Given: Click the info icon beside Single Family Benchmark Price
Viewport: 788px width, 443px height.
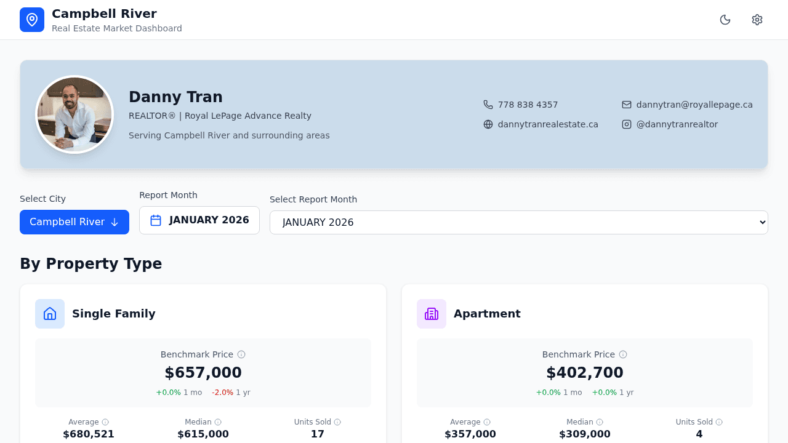Looking at the screenshot, I should point(241,354).
